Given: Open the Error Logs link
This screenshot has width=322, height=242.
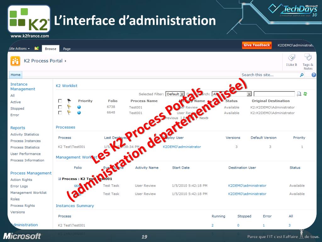Looking at the screenshot, I should click(x=19, y=186).
